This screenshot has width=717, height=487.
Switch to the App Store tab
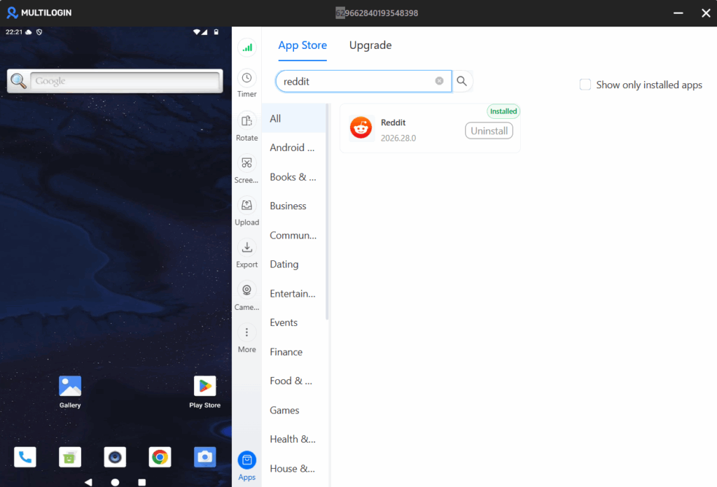302,45
